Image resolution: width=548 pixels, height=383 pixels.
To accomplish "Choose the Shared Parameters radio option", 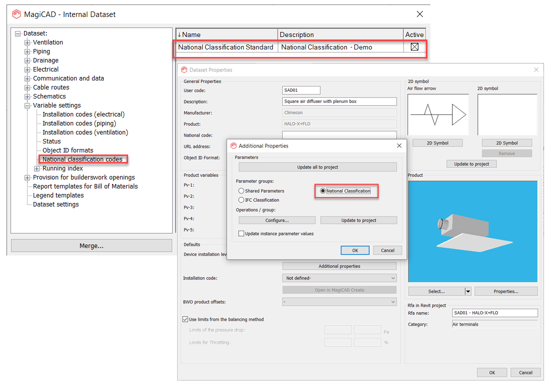I will pyautogui.click(x=242, y=191).
